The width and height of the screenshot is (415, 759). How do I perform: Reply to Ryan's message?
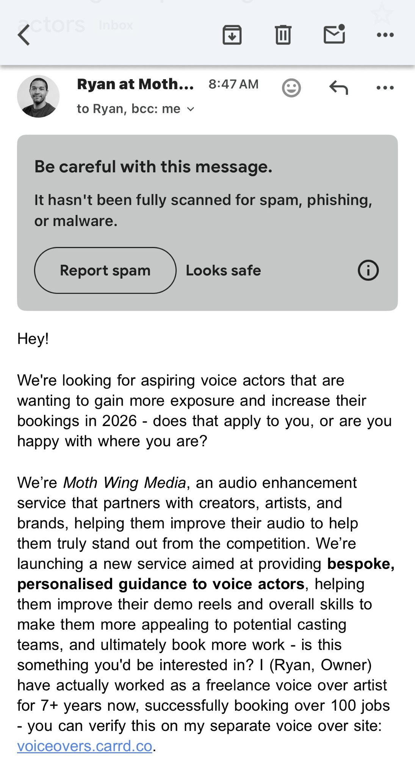[x=338, y=88]
